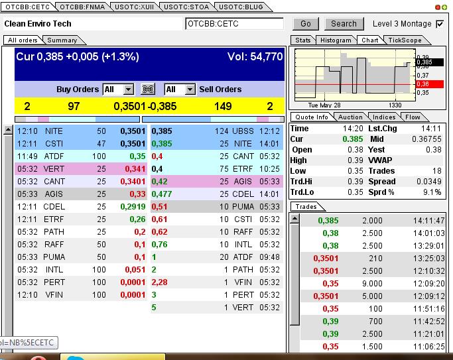
Task: Click the red status dot at top right
Action: 437,7
